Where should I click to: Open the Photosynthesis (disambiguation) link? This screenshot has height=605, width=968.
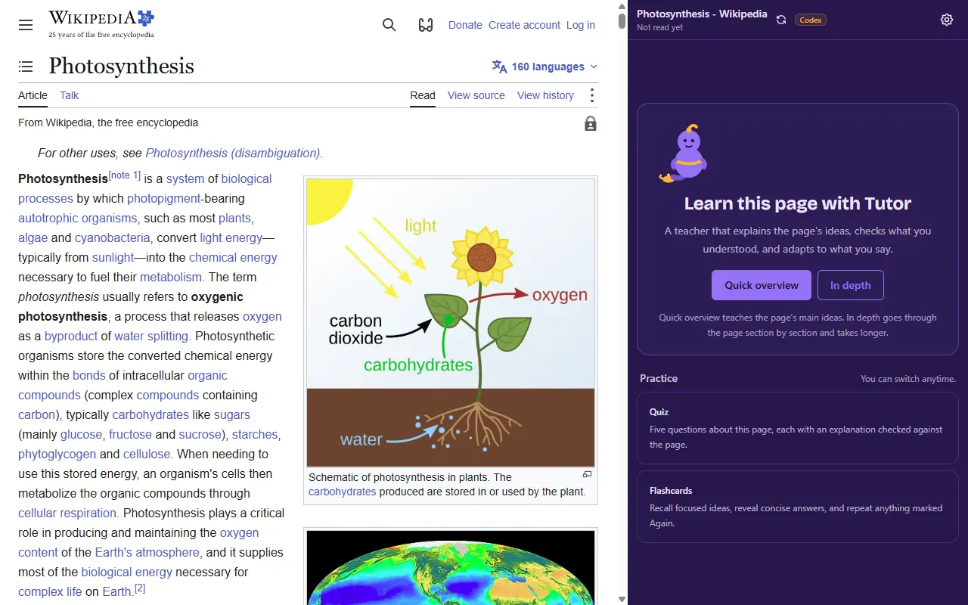click(233, 153)
